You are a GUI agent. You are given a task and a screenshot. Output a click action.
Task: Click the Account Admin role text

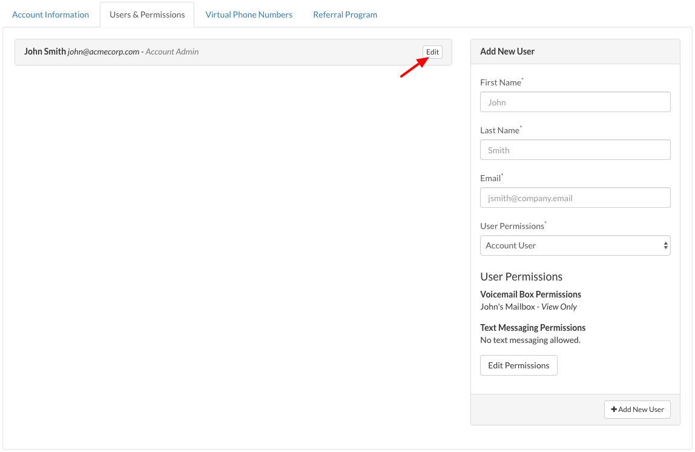pyautogui.click(x=172, y=52)
